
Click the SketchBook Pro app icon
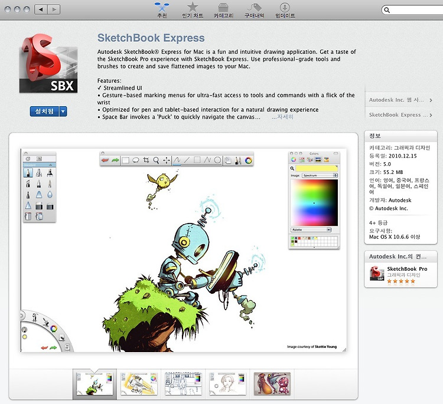pos(377,273)
